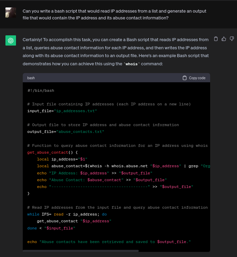Click the "abuse_contacts.txt" string in code

pos(80,132)
